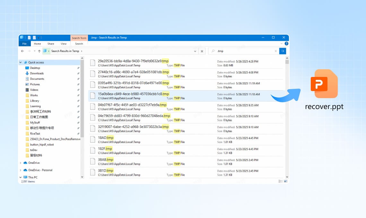Click the Search Tools contextual tab

click(79, 38)
